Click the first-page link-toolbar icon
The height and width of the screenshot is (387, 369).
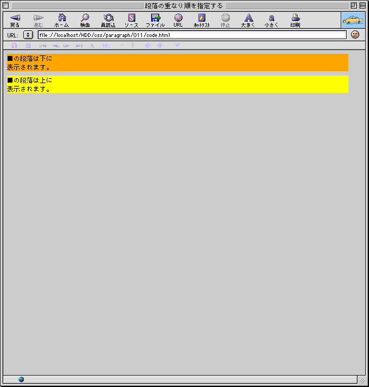[x=43, y=46]
